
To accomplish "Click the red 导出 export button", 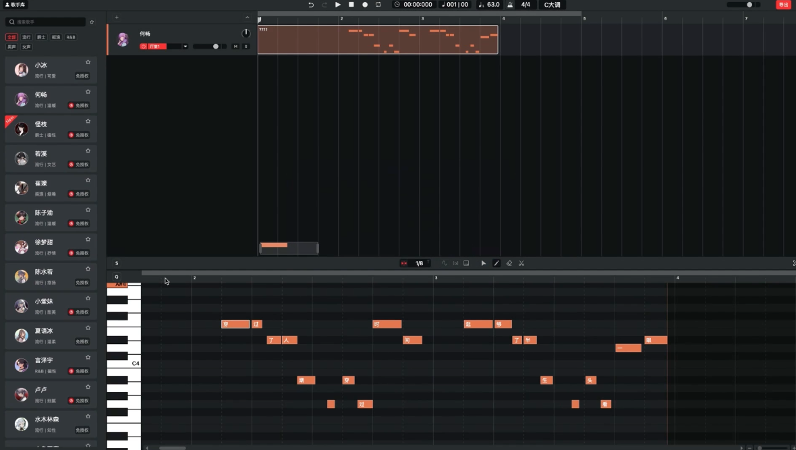I will click(x=783, y=5).
